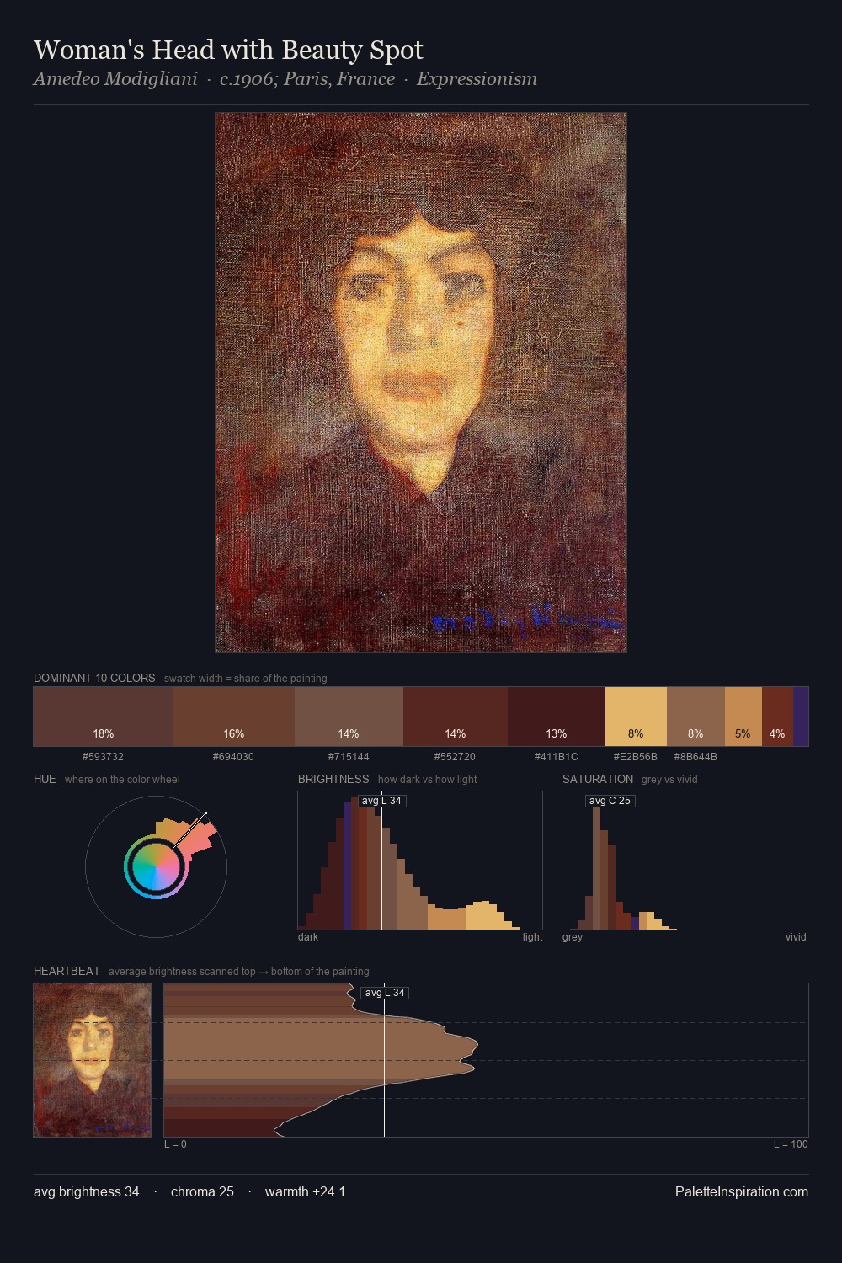Click the main Modigliani painting image
842x1263 pixels.
coord(421,382)
